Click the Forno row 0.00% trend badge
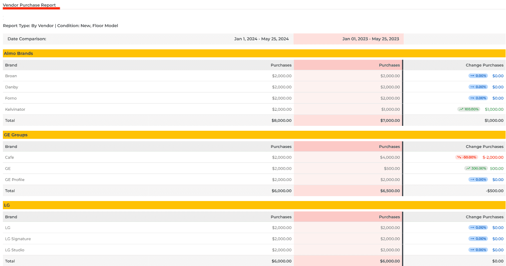This screenshot has width=506, height=266. (478, 98)
